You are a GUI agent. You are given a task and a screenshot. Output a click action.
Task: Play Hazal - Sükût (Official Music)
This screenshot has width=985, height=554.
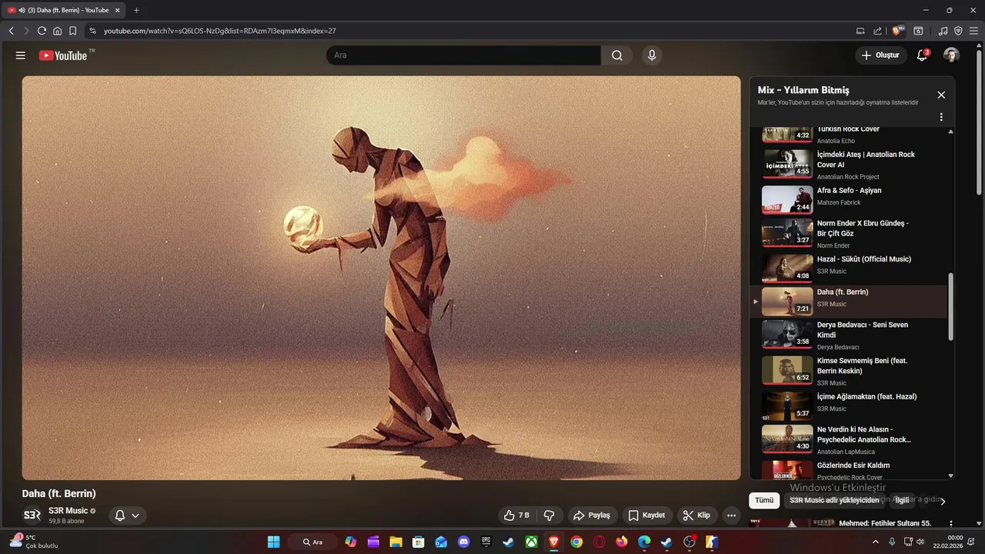pyautogui.click(x=849, y=268)
